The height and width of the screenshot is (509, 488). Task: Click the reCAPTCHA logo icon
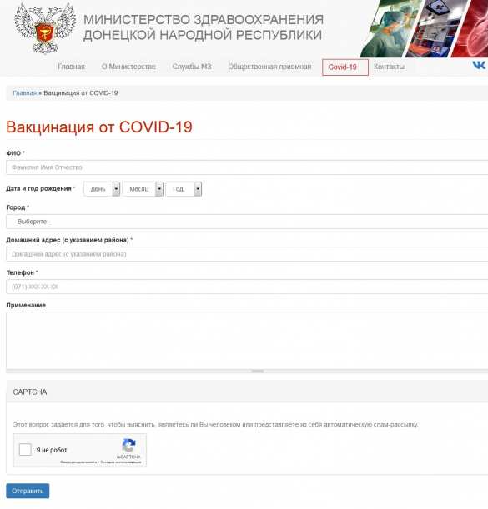point(128,446)
